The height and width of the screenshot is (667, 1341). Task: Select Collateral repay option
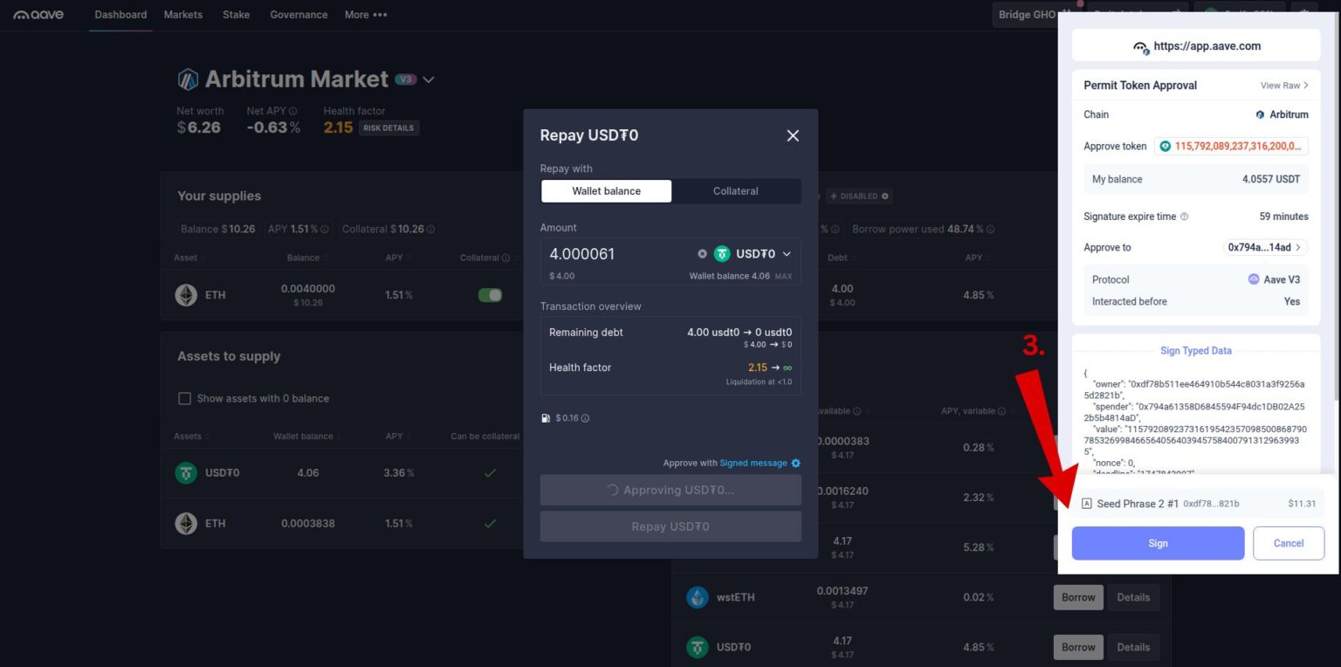pos(736,191)
